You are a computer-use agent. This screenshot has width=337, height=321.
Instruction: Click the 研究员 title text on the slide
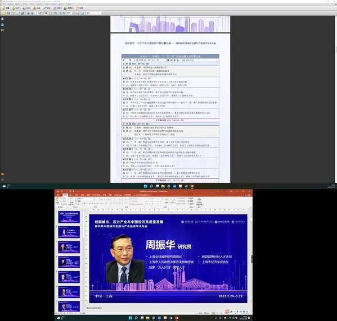[184, 246]
